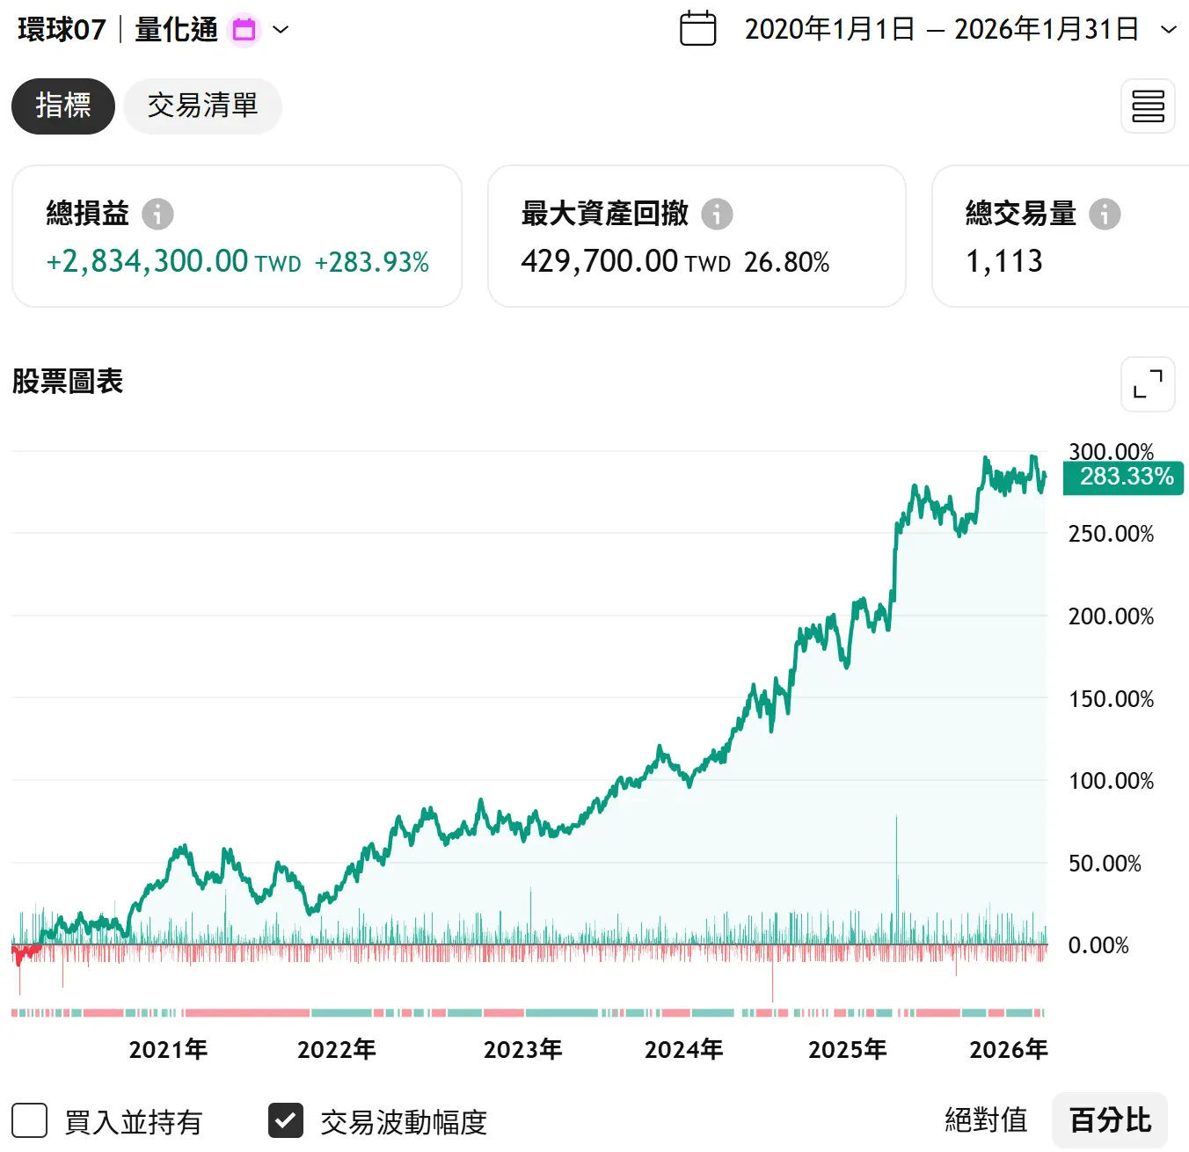Switch chart scale to 絕對值
This screenshot has width=1189, height=1152.
pos(986,1120)
